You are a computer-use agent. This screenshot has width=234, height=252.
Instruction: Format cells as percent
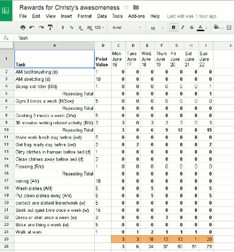click(71, 28)
